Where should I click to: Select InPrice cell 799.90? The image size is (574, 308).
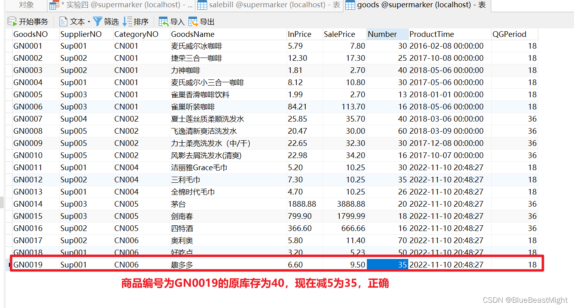pos(304,216)
